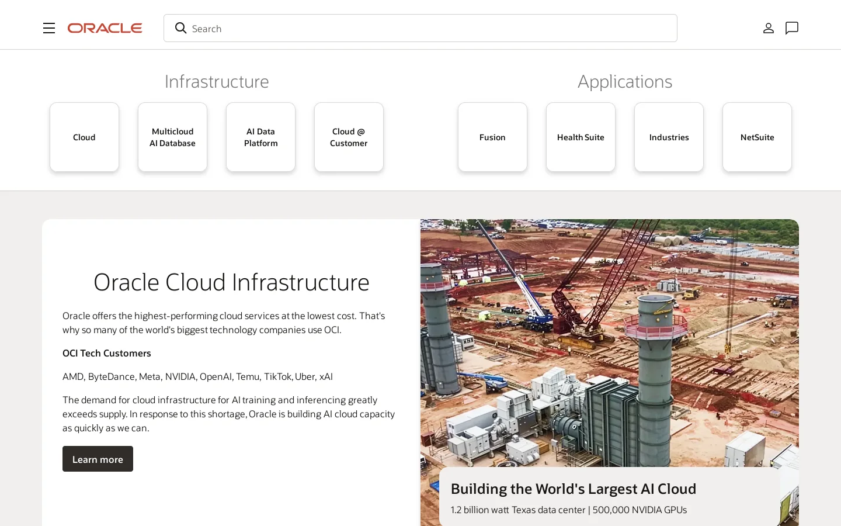Click the '1.2 billion watt Texas data center' text
This screenshot has width=841, height=526.
pyautogui.click(x=518, y=510)
